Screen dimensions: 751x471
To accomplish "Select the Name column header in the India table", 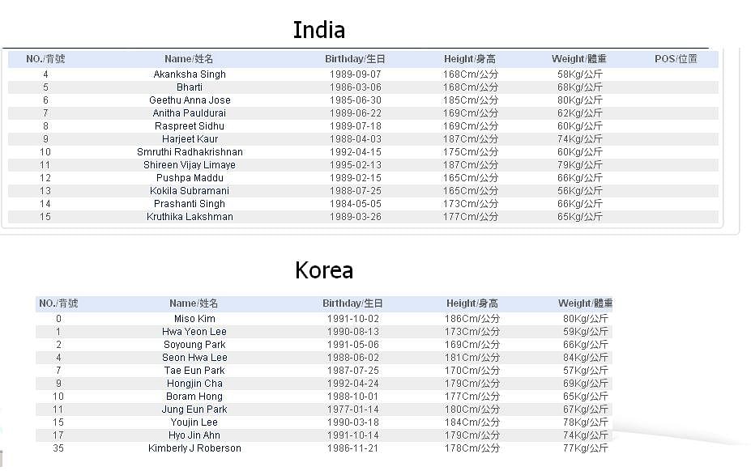I will click(x=190, y=59).
